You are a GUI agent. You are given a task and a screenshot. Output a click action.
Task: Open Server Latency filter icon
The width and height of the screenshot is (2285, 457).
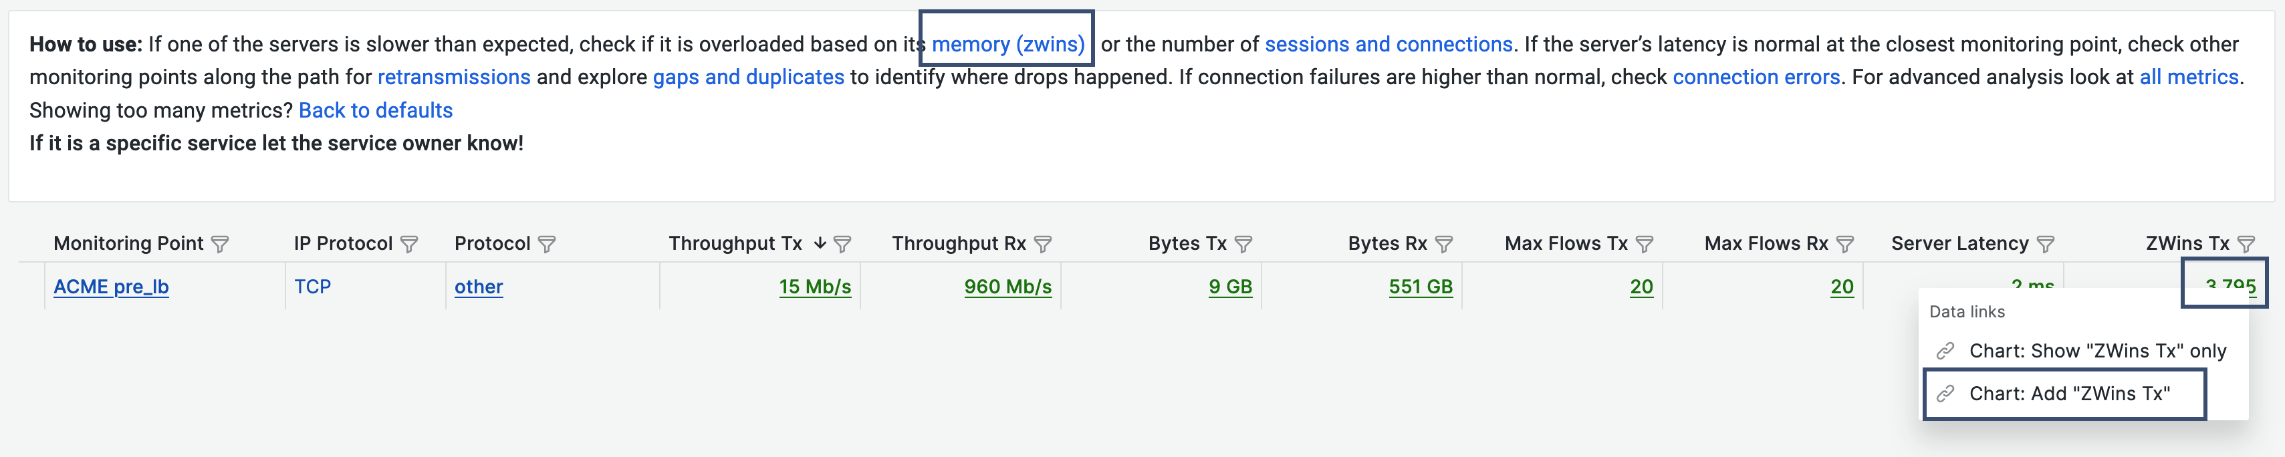(x=2046, y=244)
